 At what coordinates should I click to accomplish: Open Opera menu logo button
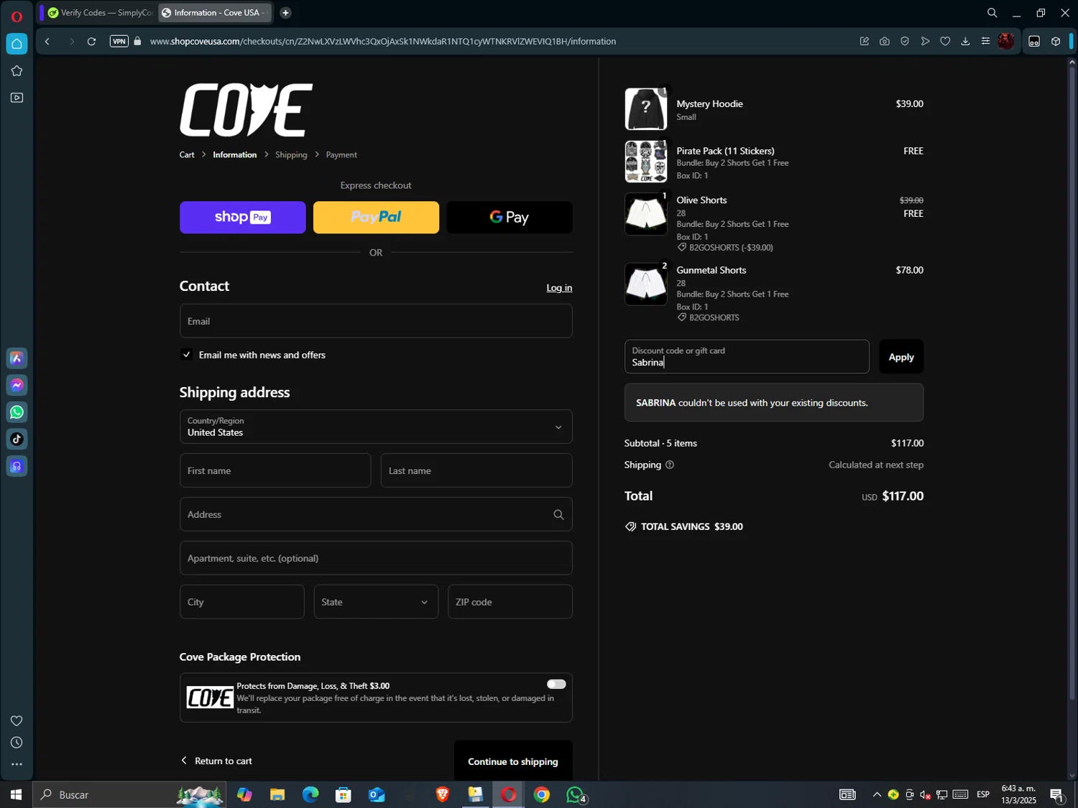(17, 16)
